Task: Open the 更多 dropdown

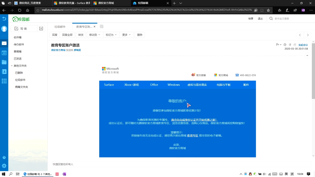Action: 126,35
